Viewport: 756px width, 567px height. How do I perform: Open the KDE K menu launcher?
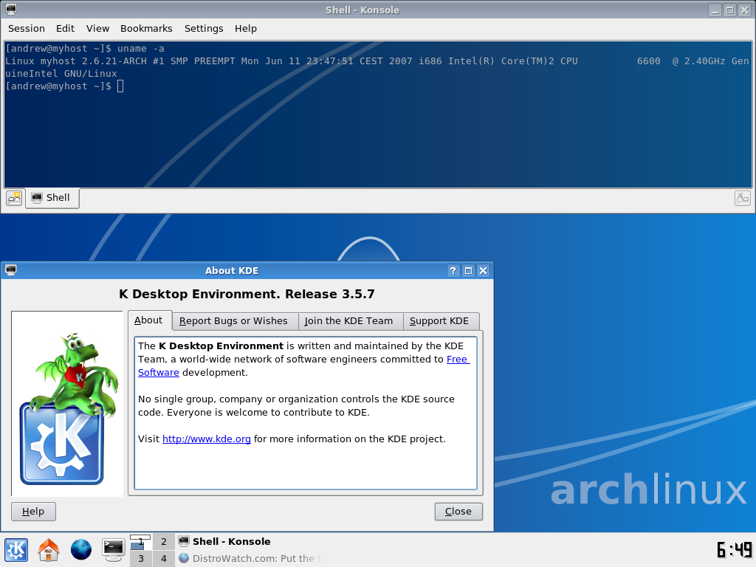16,549
